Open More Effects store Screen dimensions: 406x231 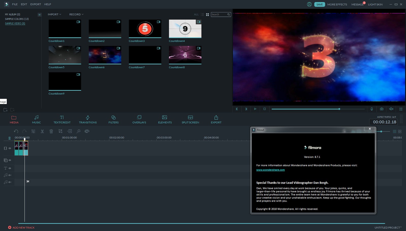(337, 4)
